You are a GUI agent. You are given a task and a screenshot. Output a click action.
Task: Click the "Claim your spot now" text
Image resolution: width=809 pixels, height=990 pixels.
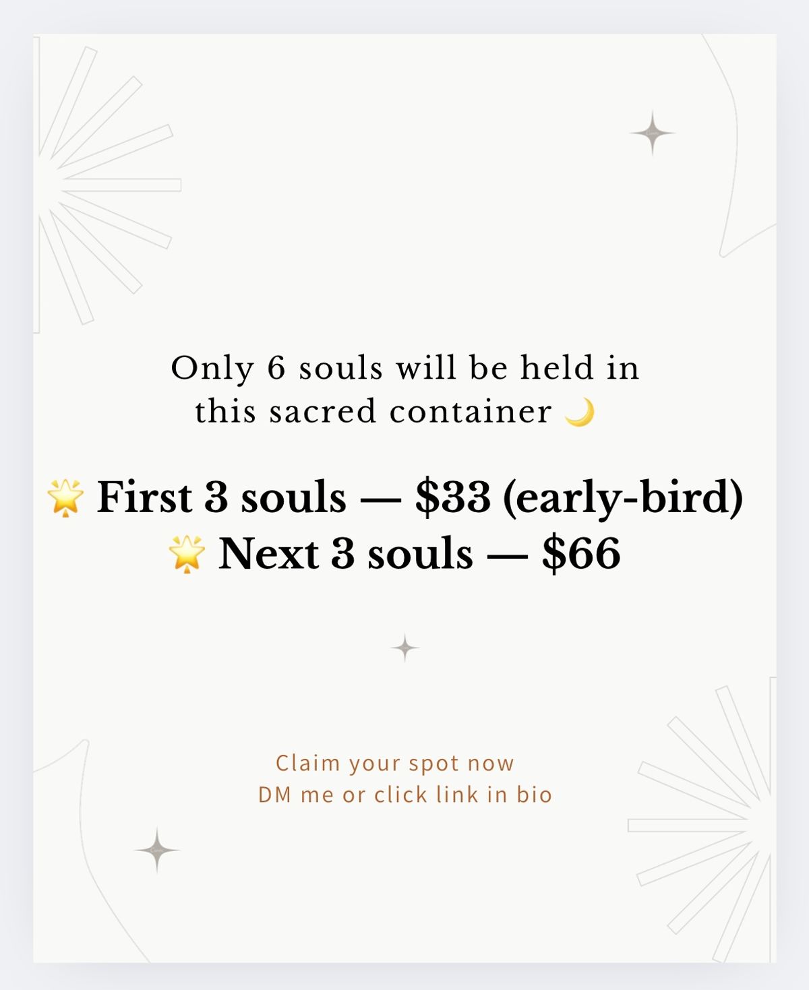pyautogui.click(x=394, y=763)
